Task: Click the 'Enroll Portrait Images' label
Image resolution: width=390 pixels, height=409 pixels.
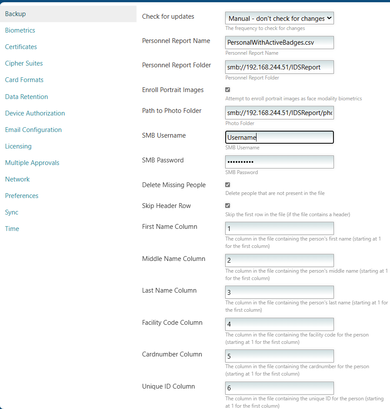Action: [x=173, y=90]
